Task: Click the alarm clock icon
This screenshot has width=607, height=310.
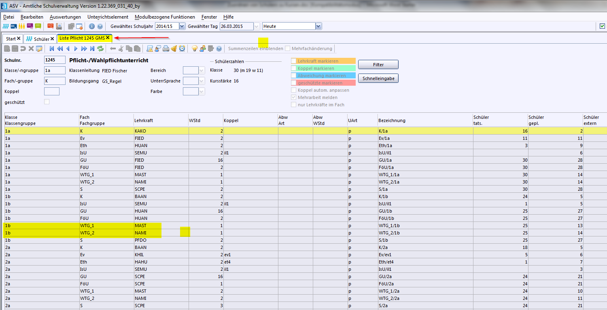Action: [182, 49]
